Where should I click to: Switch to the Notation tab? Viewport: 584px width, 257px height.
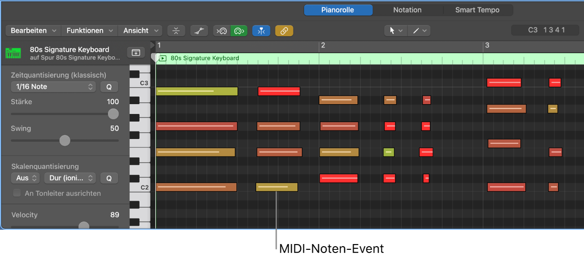pyautogui.click(x=407, y=10)
